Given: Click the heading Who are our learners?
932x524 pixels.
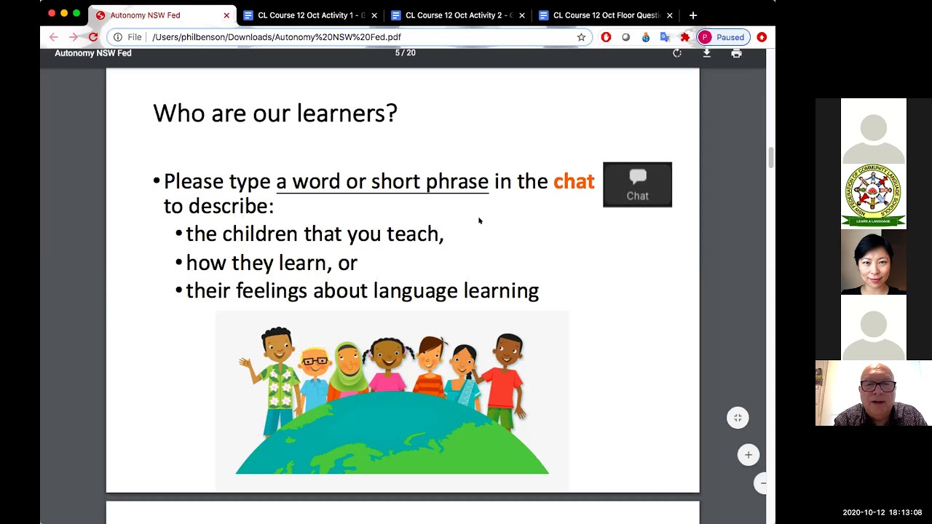Looking at the screenshot, I should (275, 114).
